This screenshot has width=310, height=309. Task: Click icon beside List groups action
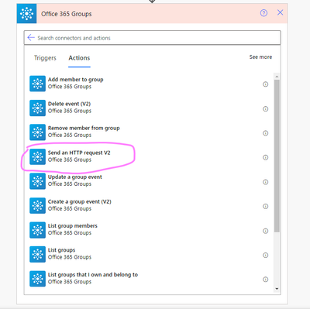pyautogui.click(x=37, y=254)
